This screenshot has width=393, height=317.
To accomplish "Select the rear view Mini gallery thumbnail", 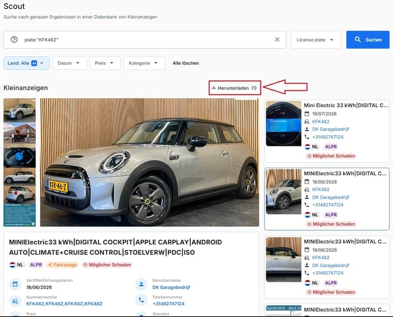I will (19, 195).
